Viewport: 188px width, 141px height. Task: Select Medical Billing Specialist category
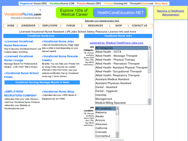coord(122,103)
